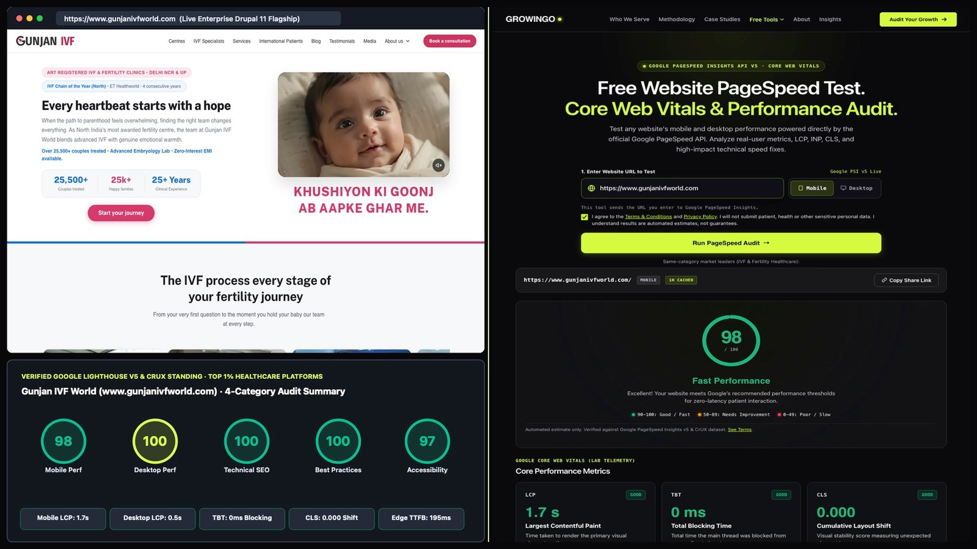This screenshot has width=977, height=549.
Task: Click the 1H CACHED badge
Action: [x=681, y=280]
